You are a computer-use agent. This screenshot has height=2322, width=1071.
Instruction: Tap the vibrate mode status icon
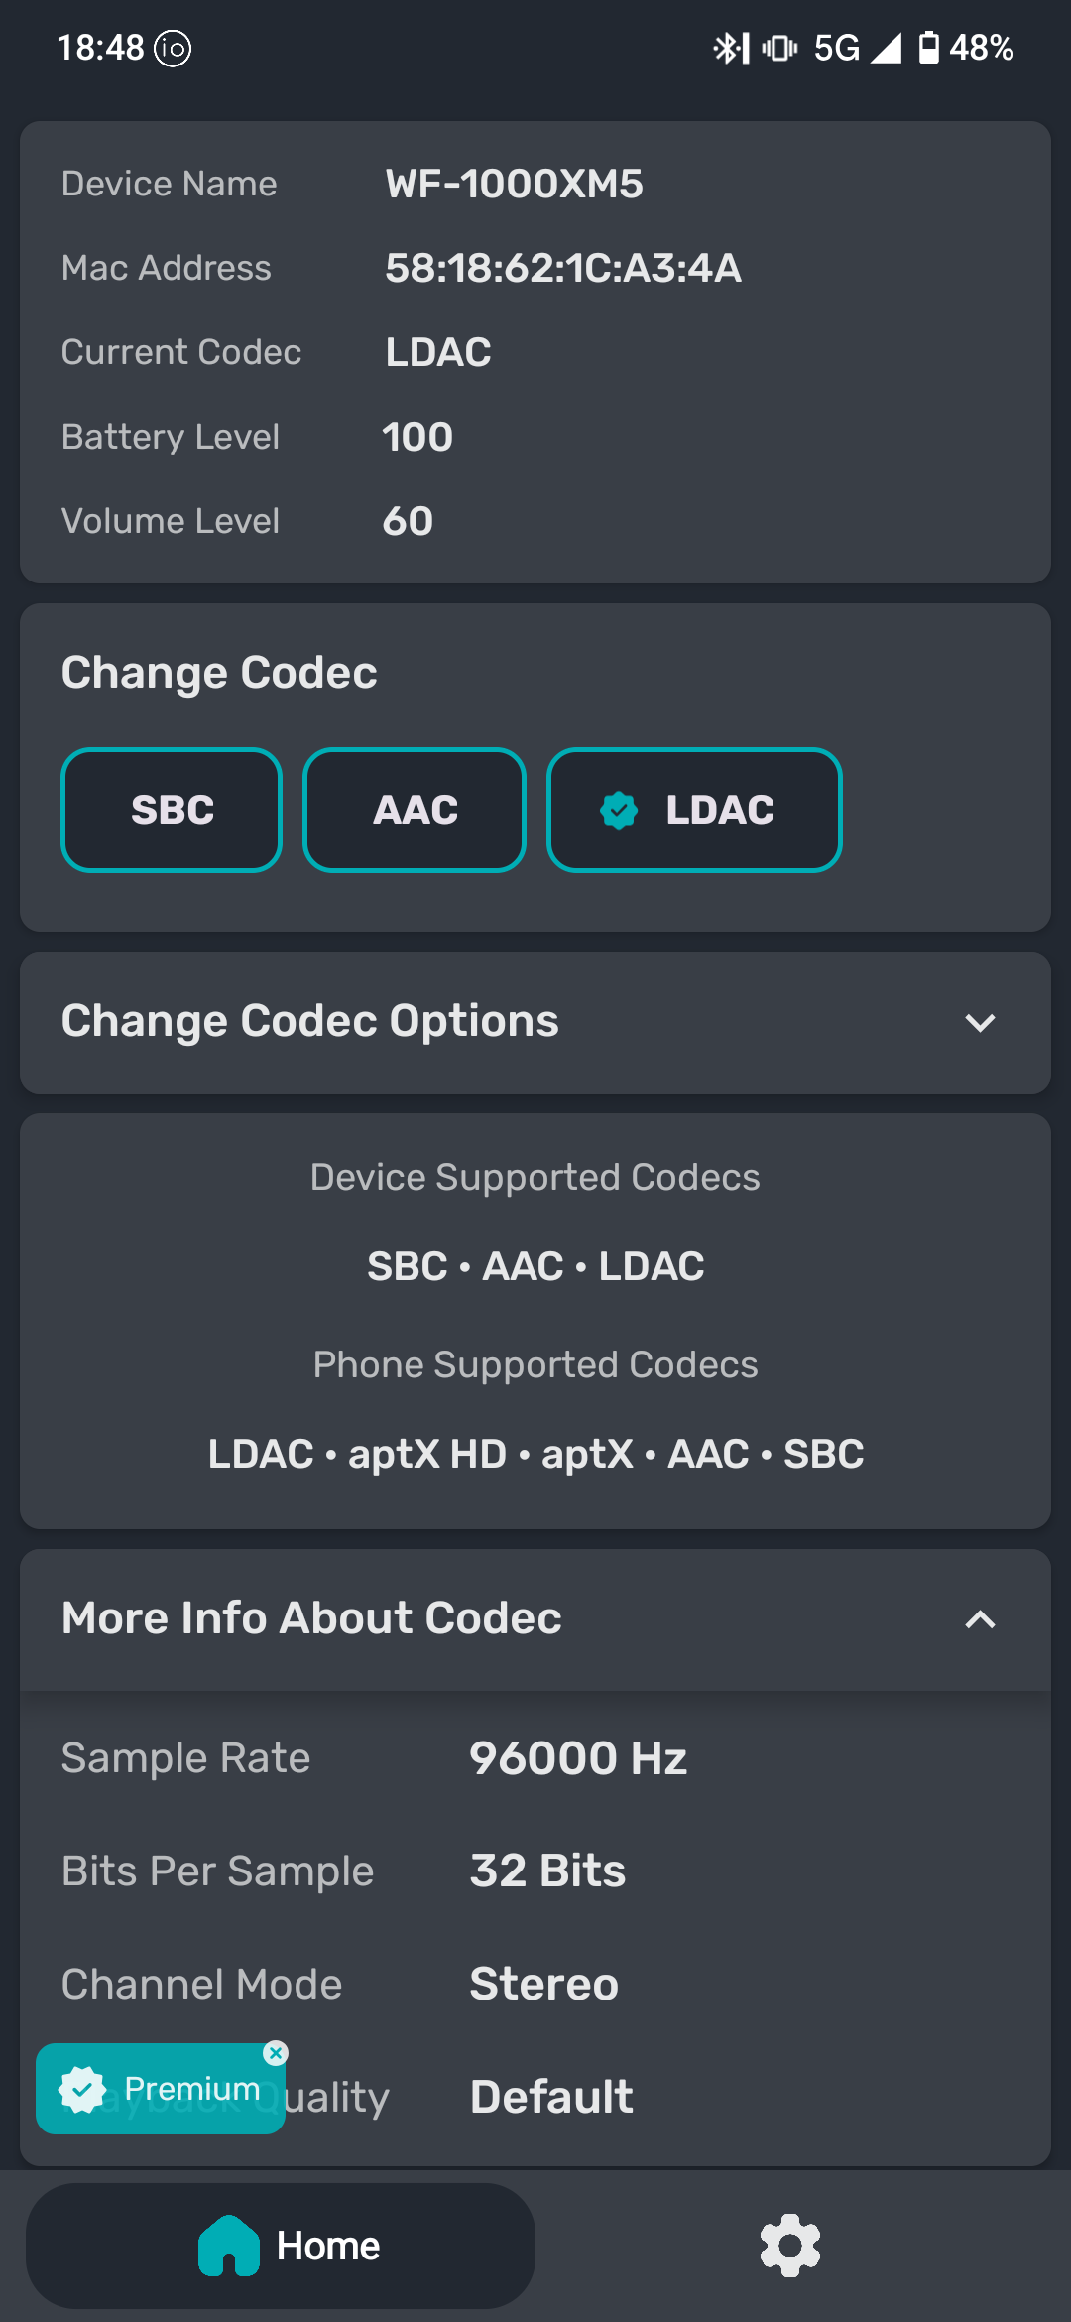click(779, 48)
